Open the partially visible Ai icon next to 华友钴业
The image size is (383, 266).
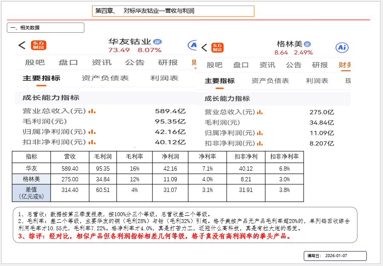(192, 45)
